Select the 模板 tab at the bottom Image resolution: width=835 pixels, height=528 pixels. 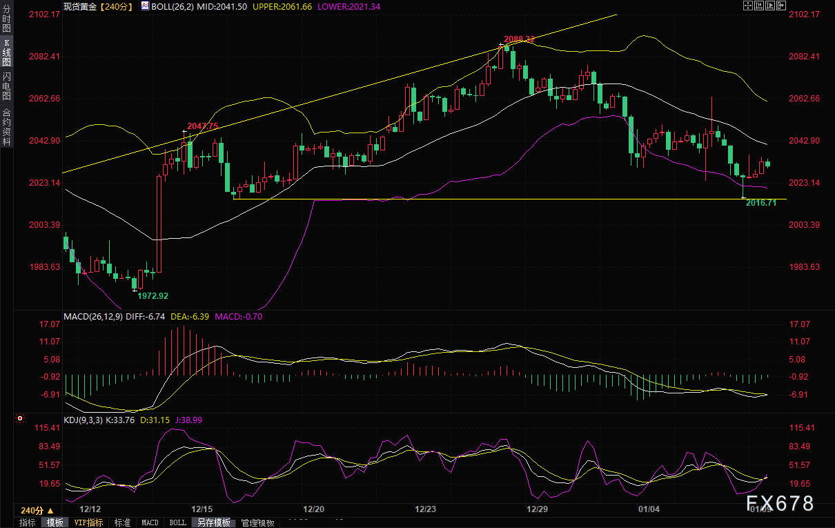pyautogui.click(x=55, y=523)
